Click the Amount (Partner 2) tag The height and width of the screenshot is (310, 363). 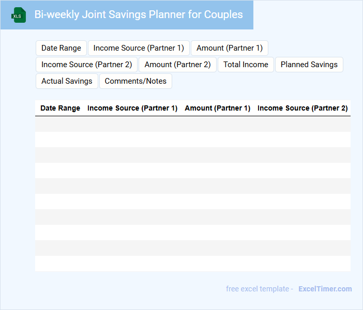click(x=177, y=65)
